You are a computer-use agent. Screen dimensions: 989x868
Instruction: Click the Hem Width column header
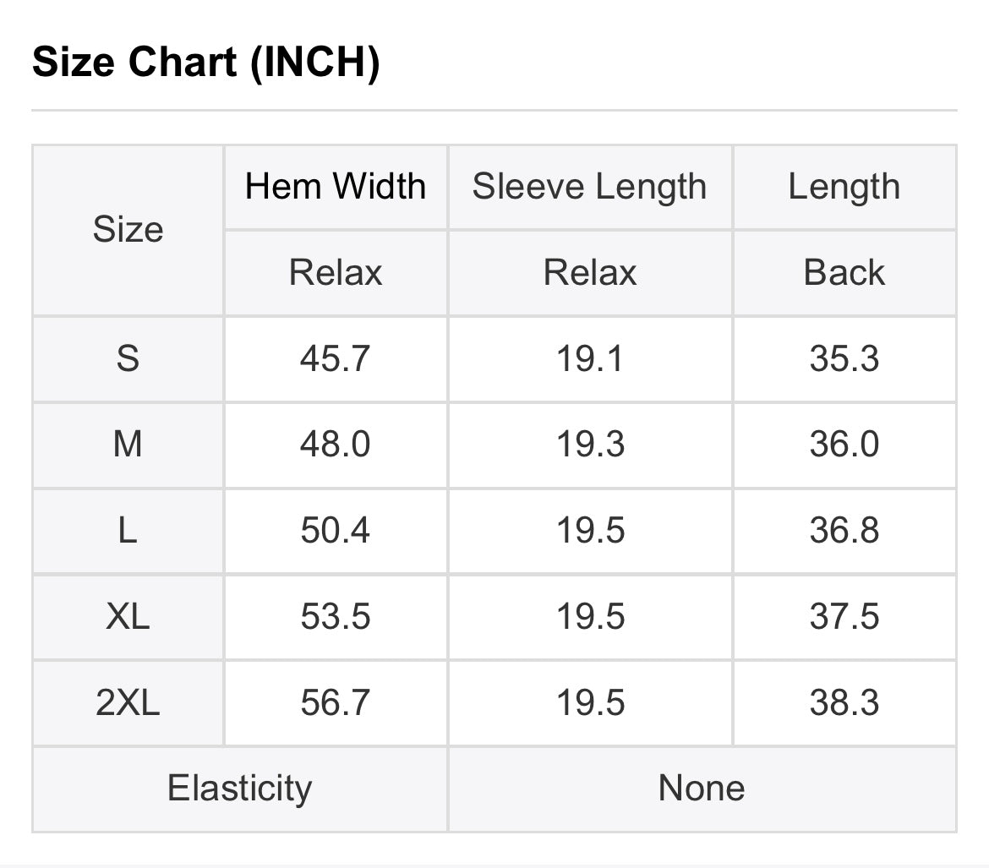click(336, 187)
